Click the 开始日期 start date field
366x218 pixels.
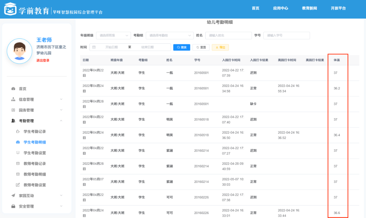point(111,47)
